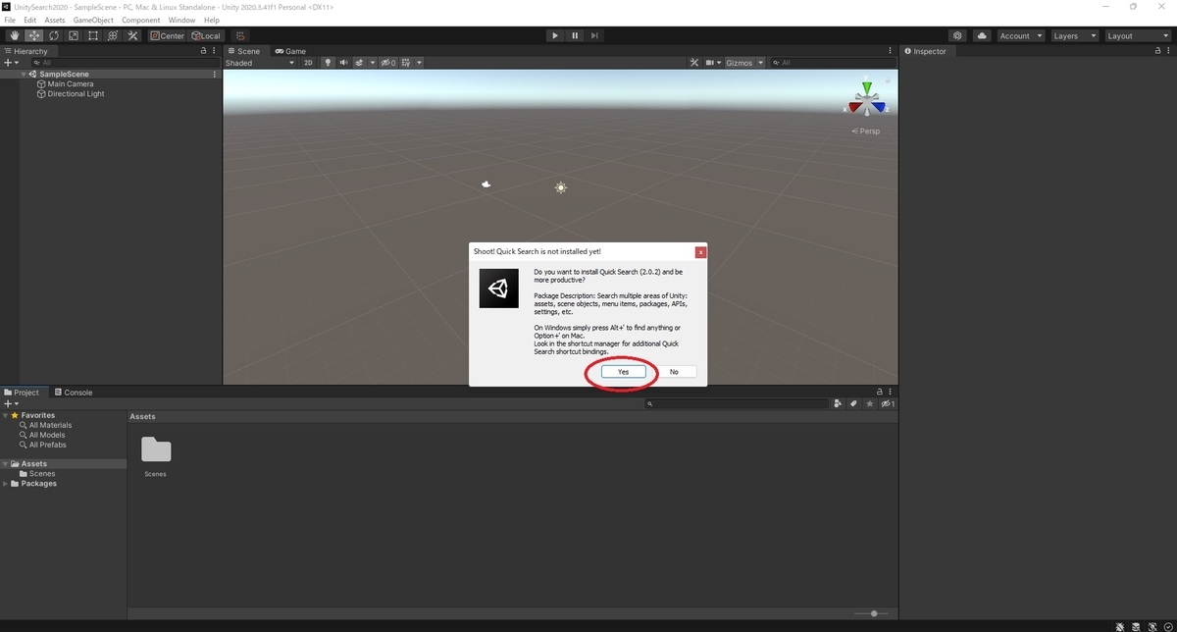Screen dimensions: 1177x632
Task: Toggle the 2D scene view mode
Action: pos(307,62)
